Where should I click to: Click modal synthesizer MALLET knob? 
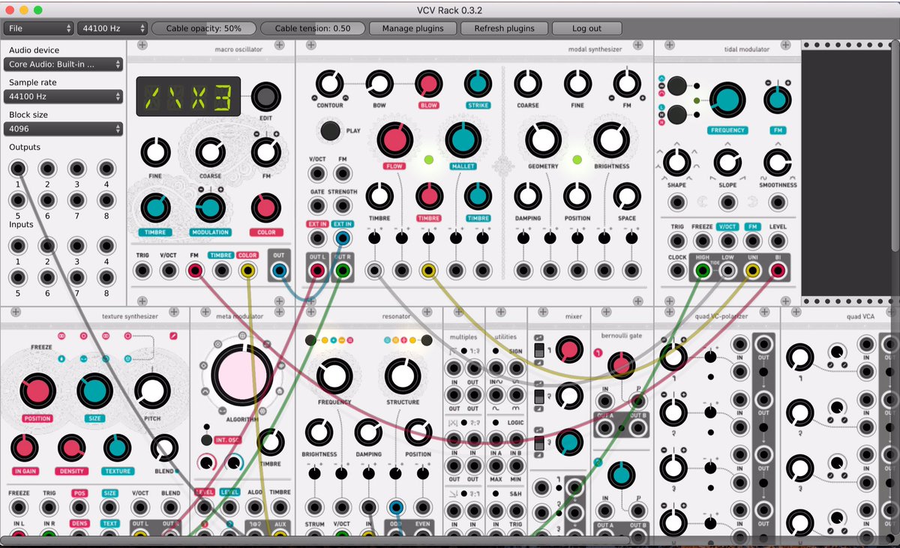[x=463, y=140]
